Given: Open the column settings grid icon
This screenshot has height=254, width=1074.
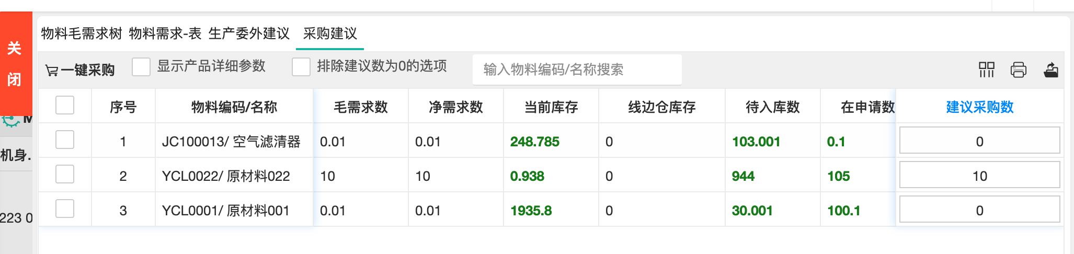Looking at the screenshot, I should (986, 70).
